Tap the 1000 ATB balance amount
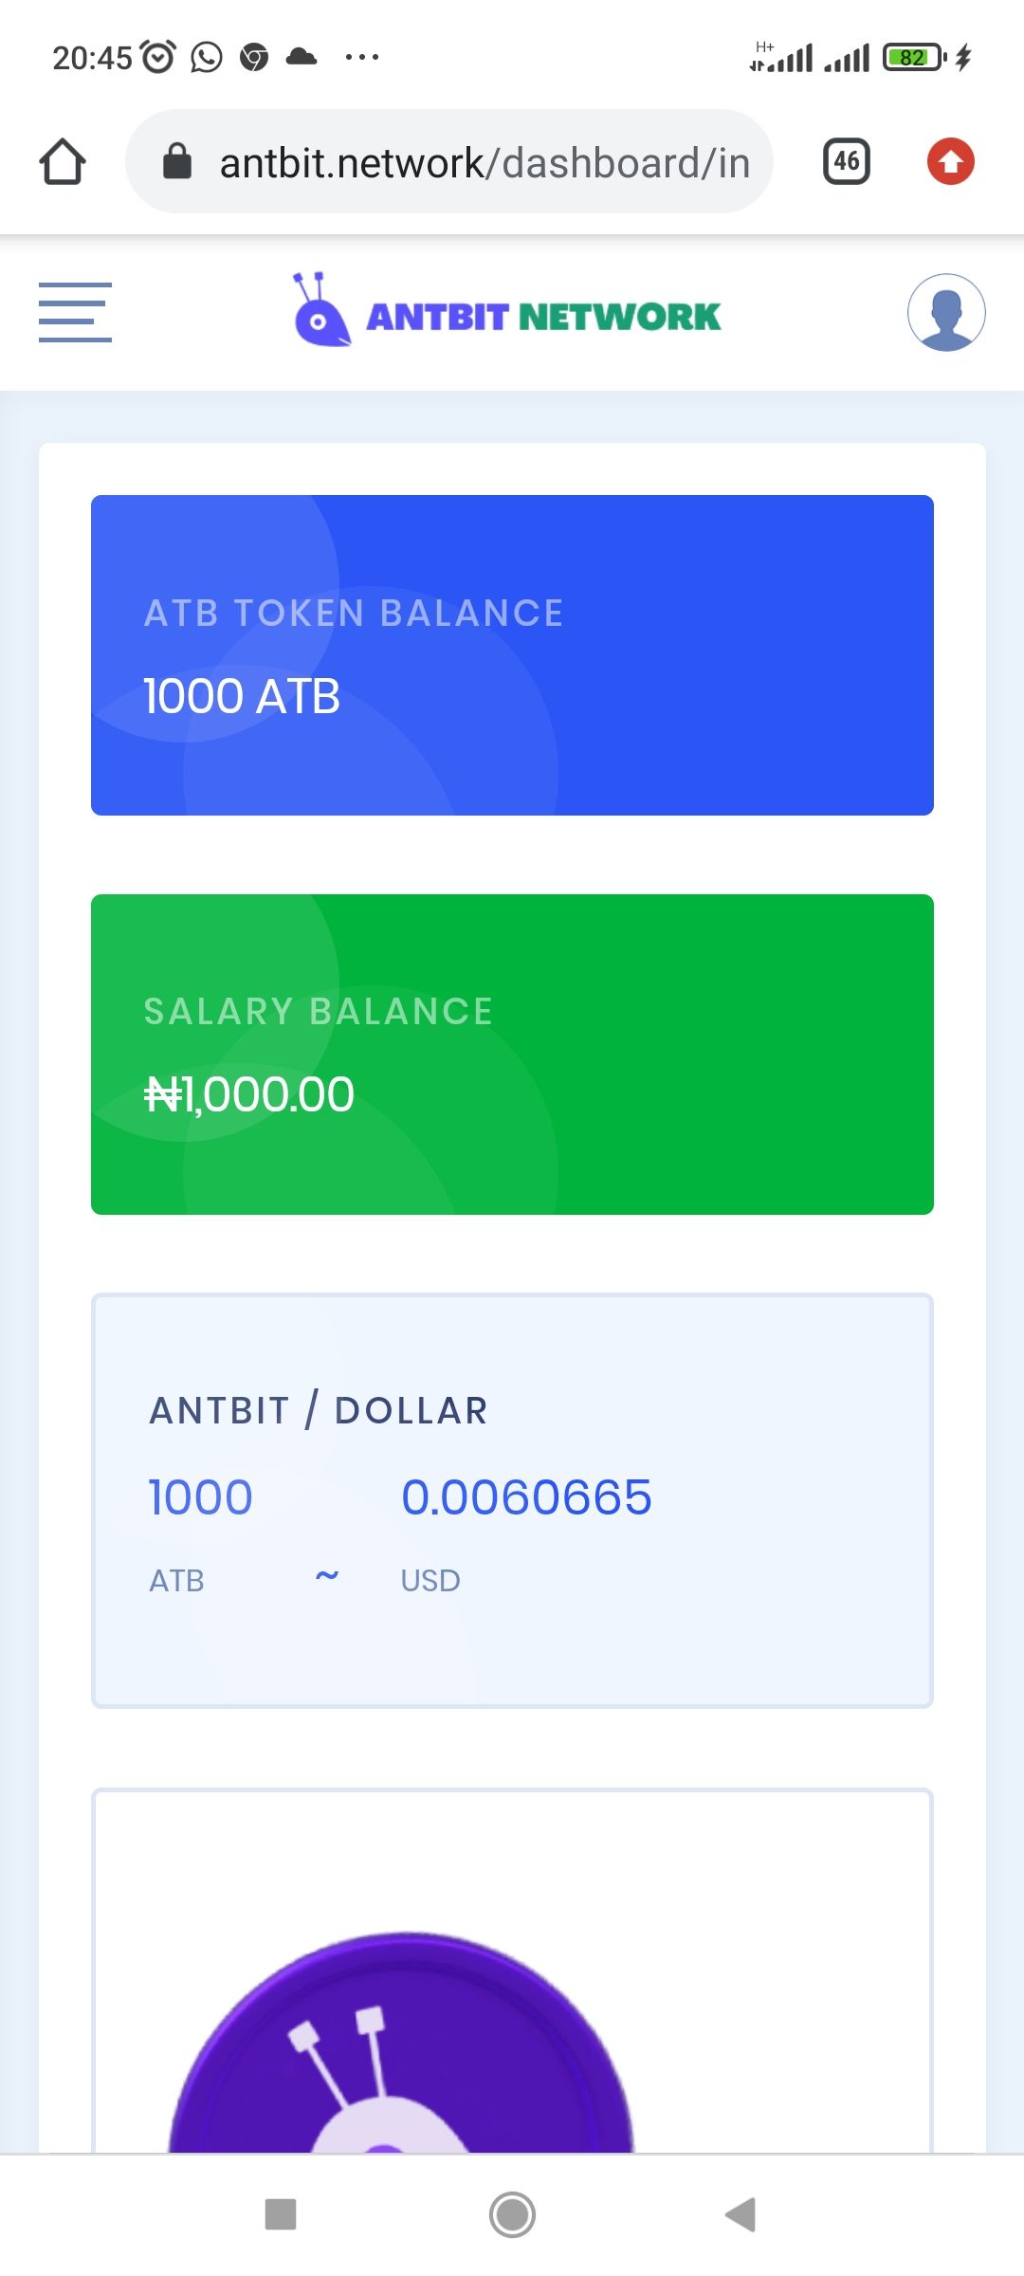Screen dimensions: 1024x2276 pos(242,696)
